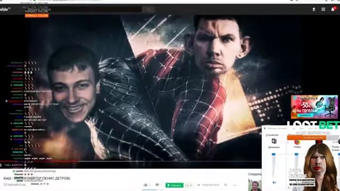The image size is (340, 191).
Task: Open the YouTube upload video icon
Action: [313, 10]
